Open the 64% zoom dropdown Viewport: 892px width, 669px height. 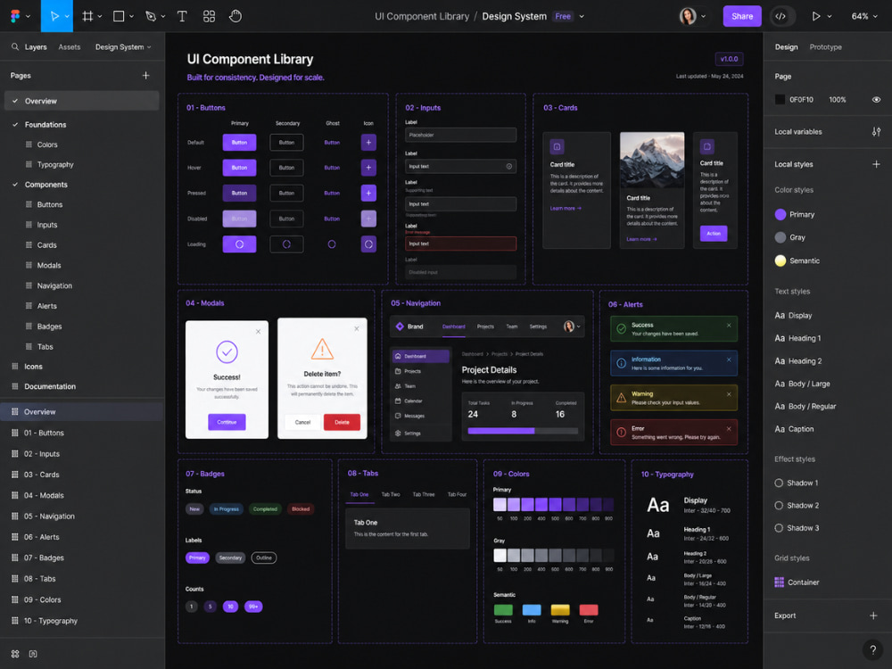pyautogui.click(x=864, y=16)
